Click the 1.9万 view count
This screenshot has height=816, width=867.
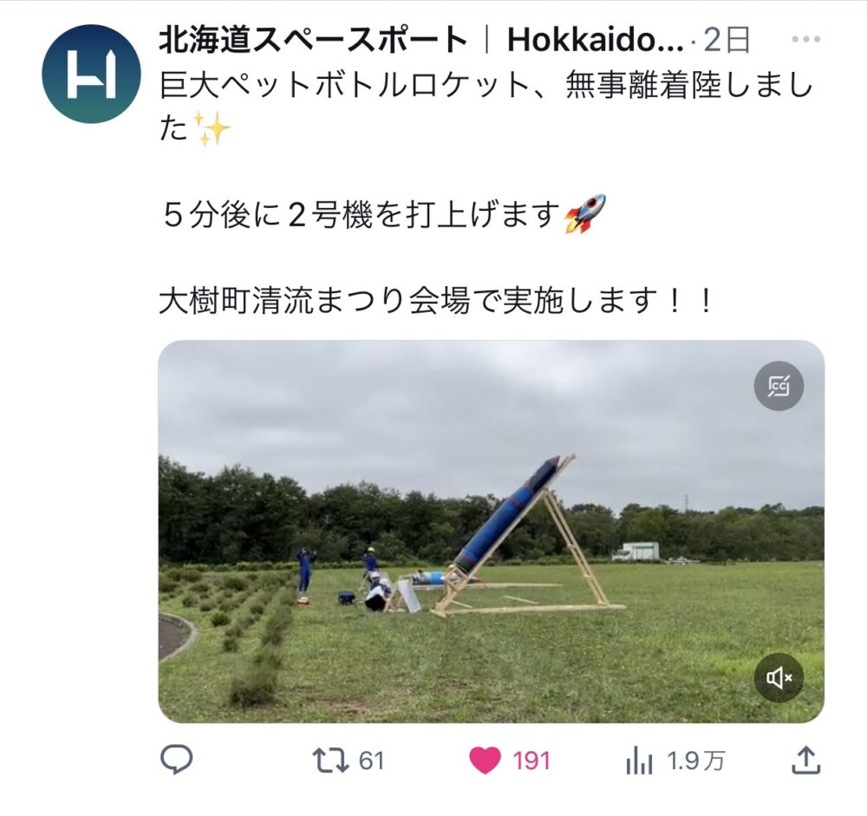[x=695, y=761]
